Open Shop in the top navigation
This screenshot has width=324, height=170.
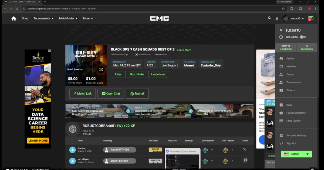(x=25, y=18)
